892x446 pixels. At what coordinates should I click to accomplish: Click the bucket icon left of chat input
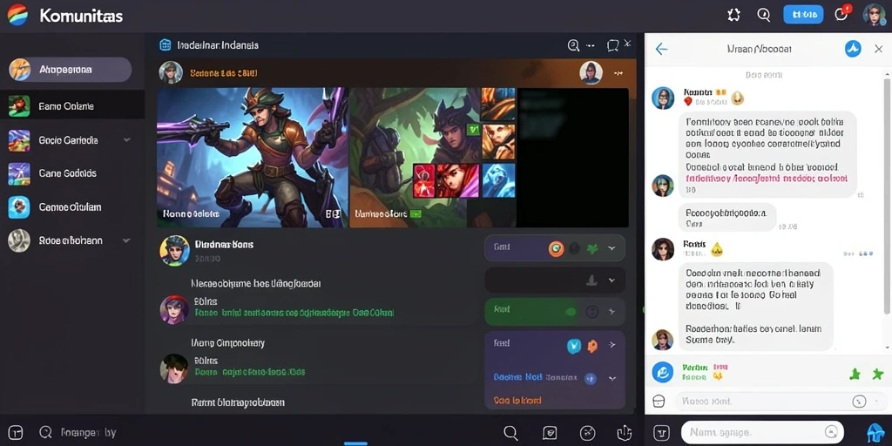659,401
